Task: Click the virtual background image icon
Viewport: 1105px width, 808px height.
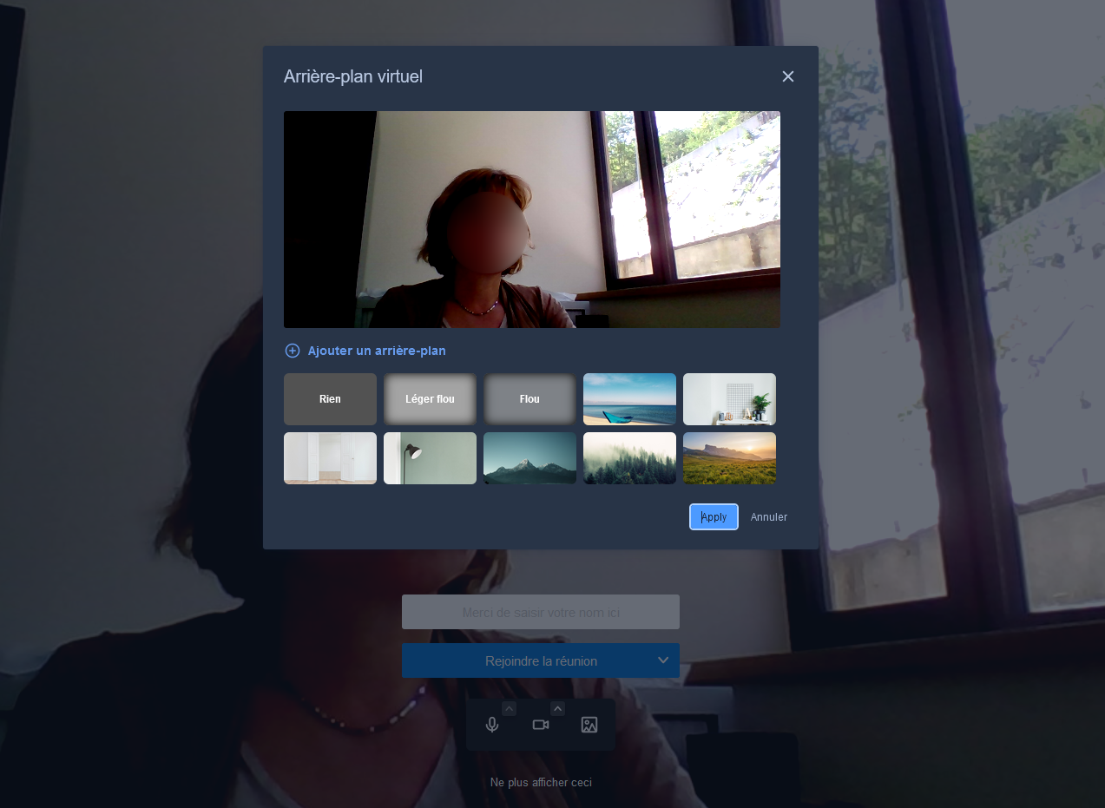Action: click(589, 725)
